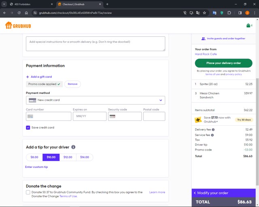Open the privacy policy link

tap(234, 74)
